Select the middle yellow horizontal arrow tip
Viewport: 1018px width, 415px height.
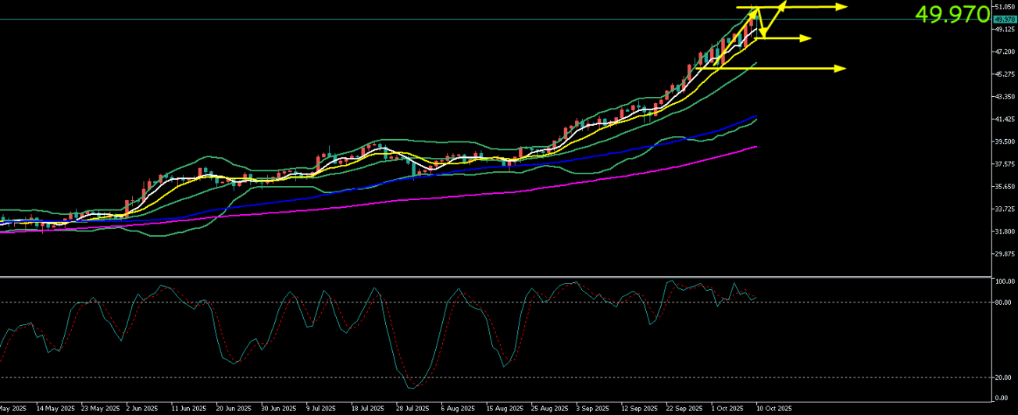pyautogui.click(x=807, y=38)
